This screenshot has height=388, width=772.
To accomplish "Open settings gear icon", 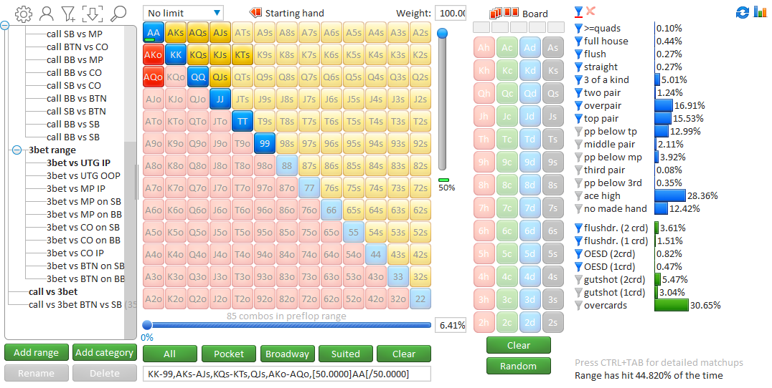I will click(23, 14).
